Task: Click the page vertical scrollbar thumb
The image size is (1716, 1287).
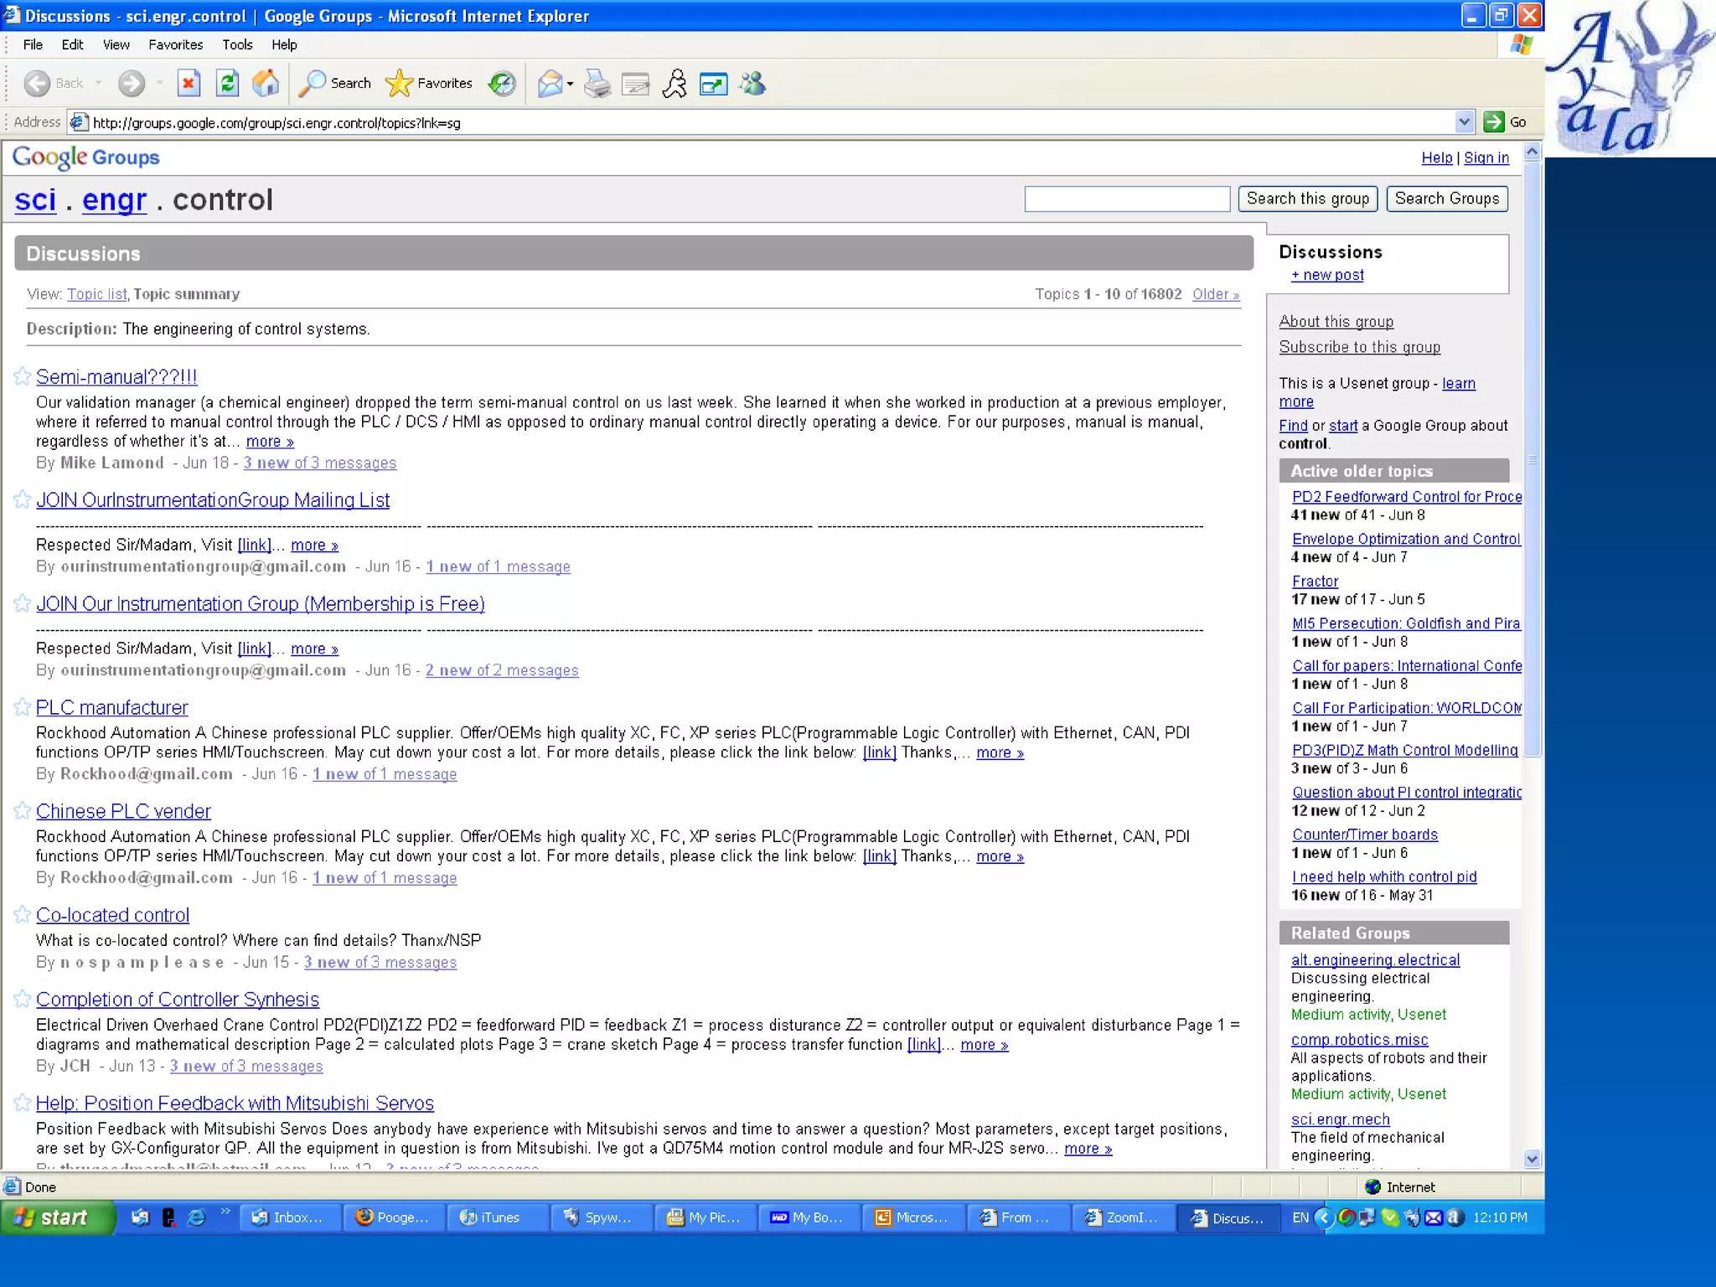Action: point(1532,459)
